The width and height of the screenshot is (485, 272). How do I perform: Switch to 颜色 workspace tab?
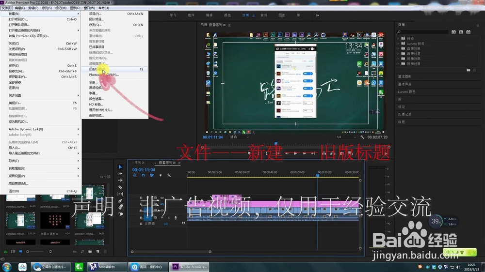tap(227, 15)
